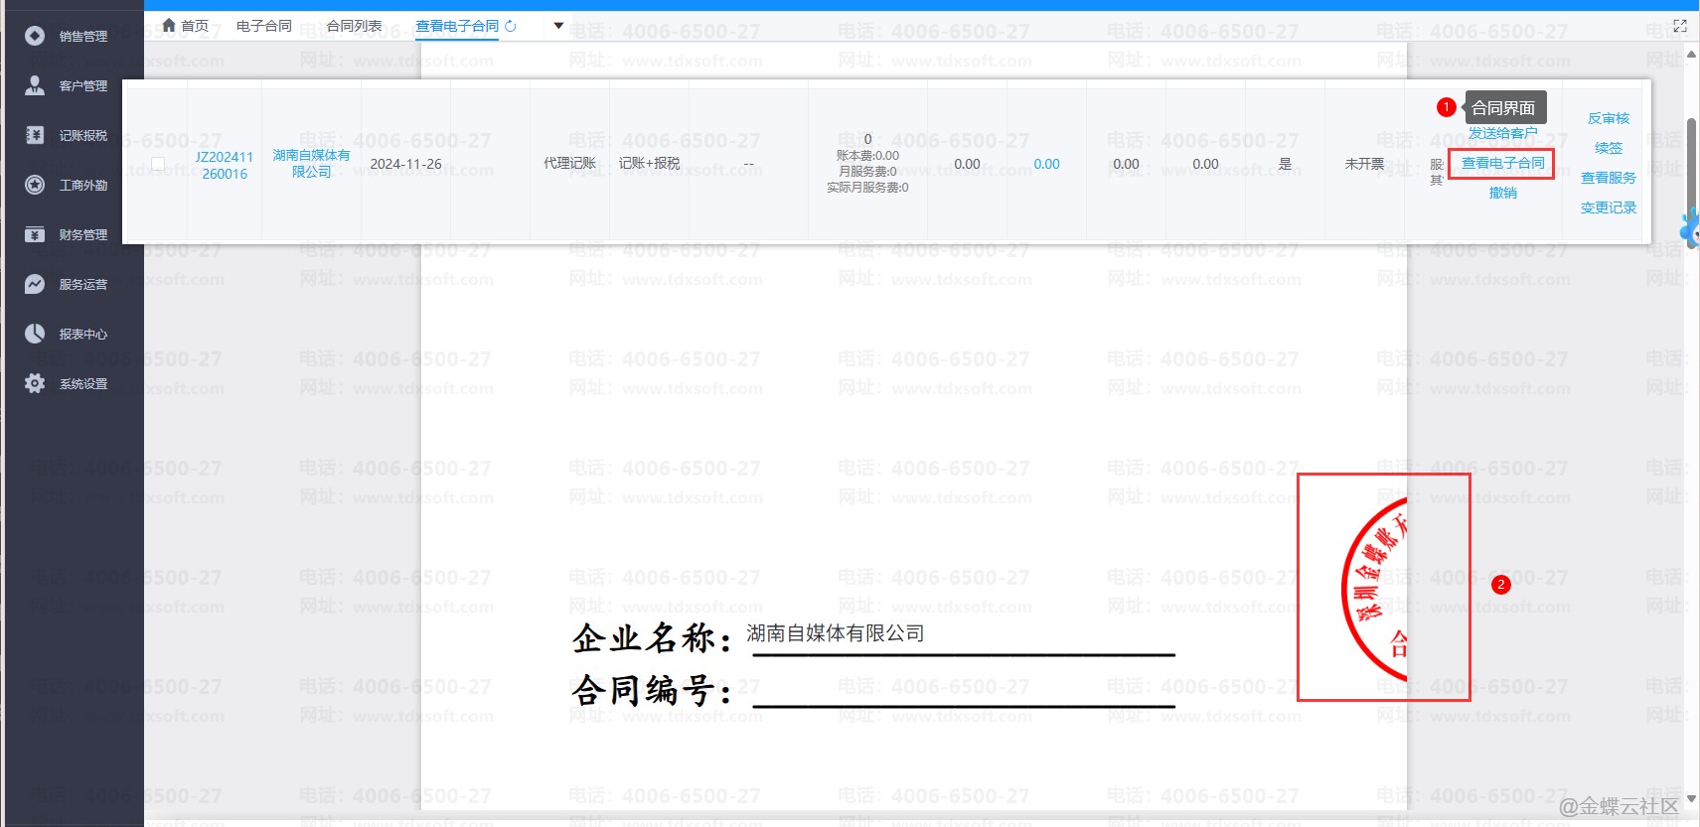The image size is (1700, 827).
Task: Click the 财务管理 yen icon
Action: pyautogui.click(x=35, y=234)
